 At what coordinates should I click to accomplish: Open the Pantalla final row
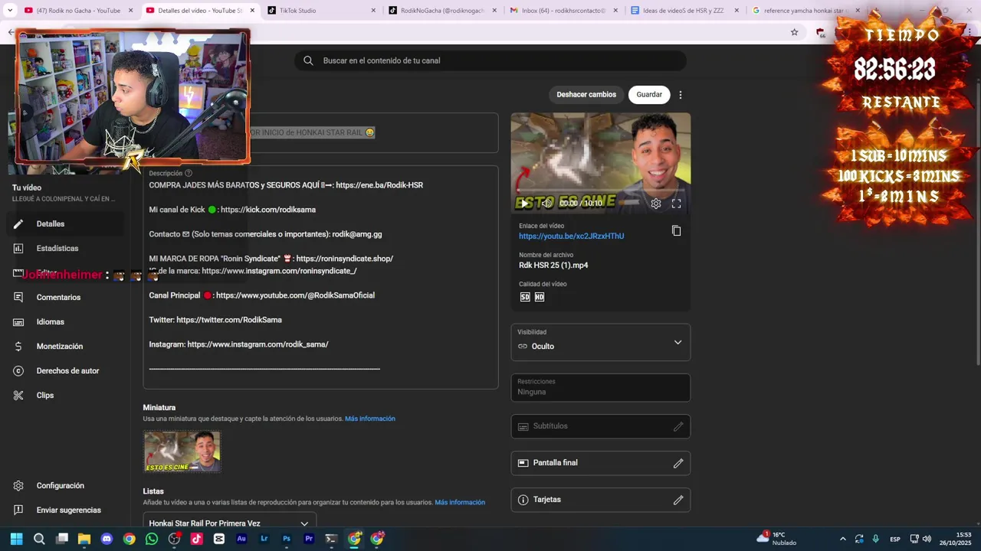pyautogui.click(x=601, y=463)
